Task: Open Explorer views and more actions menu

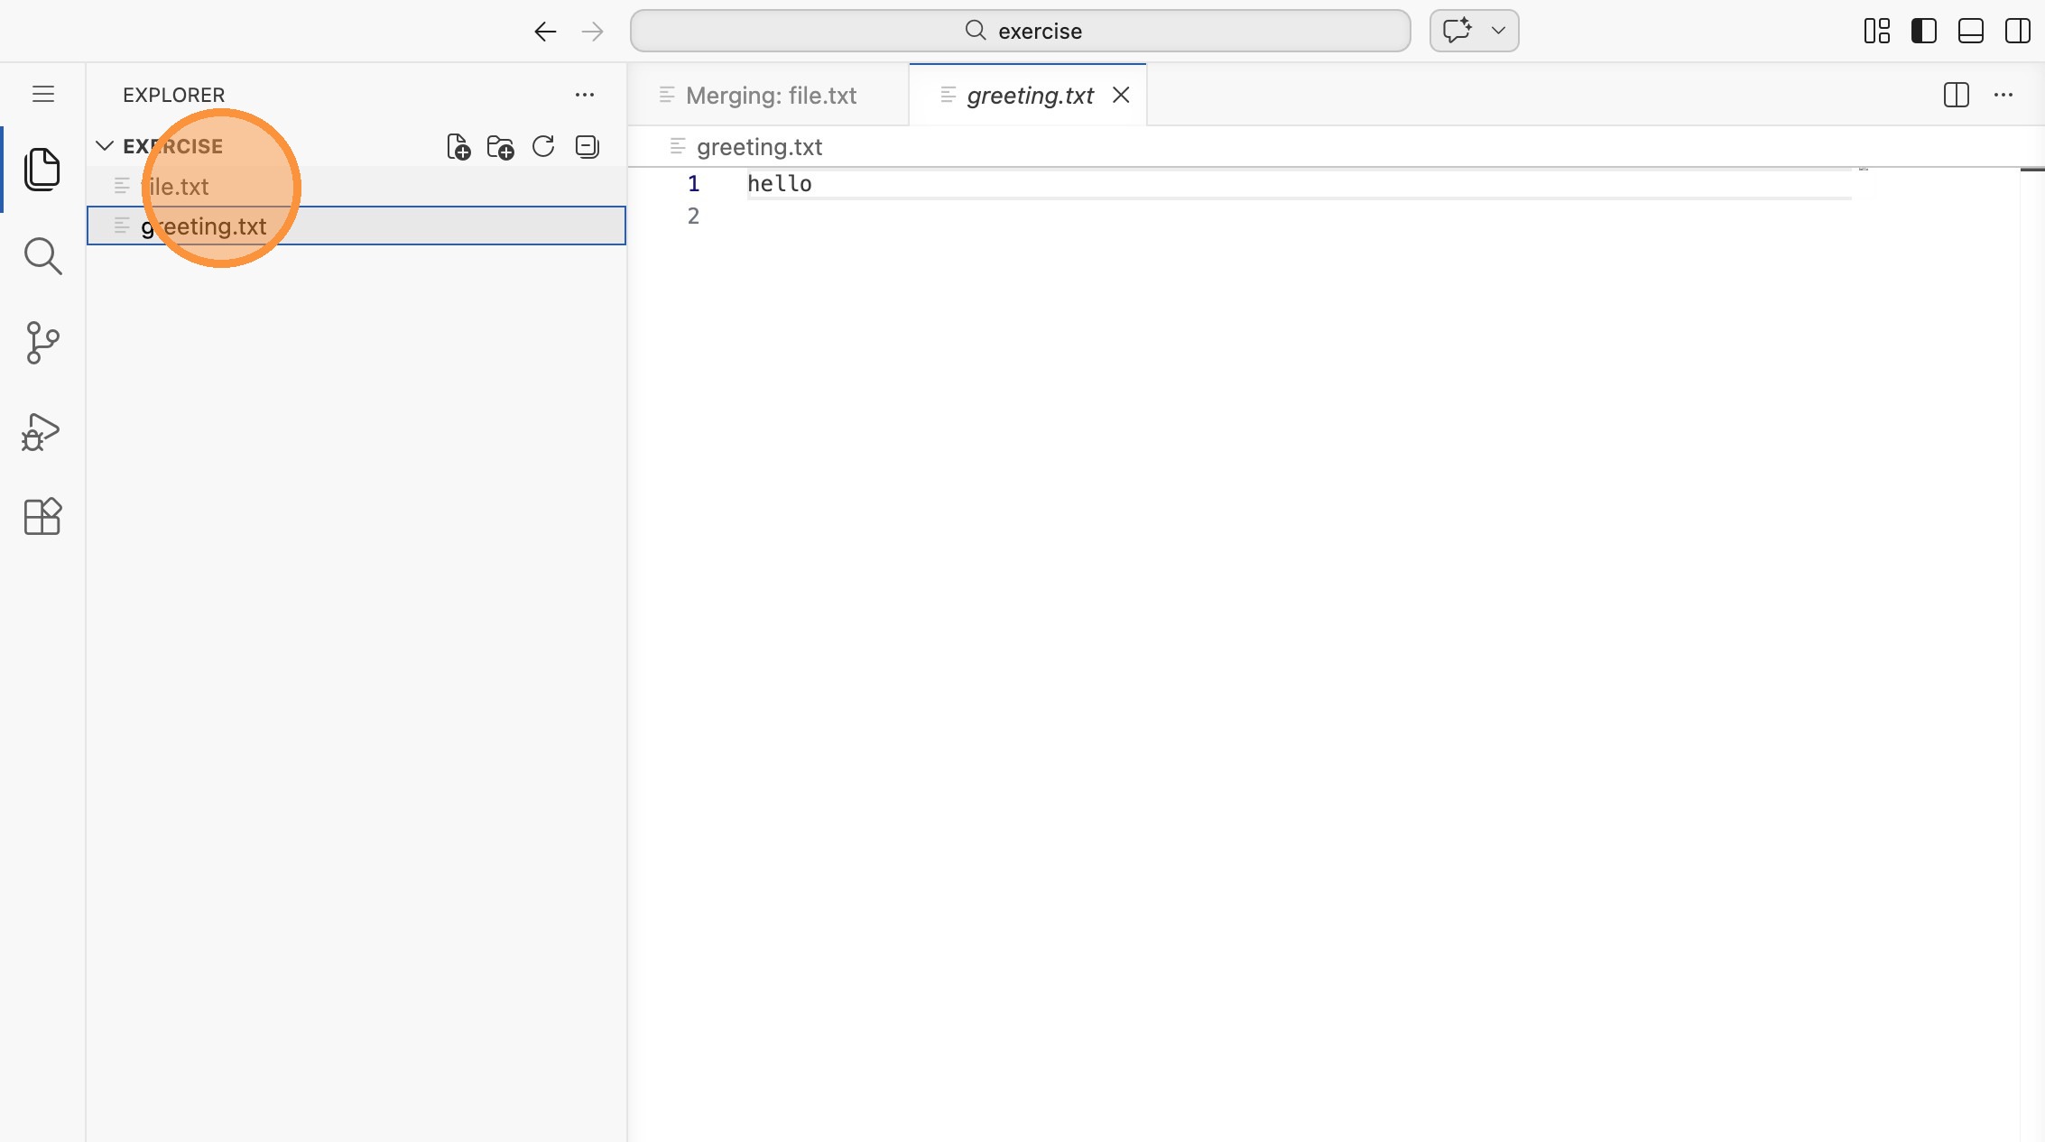Action: [x=585, y=95]
